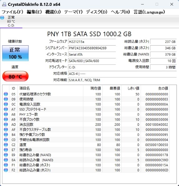Screen dimensions: 179x186
Task: Click status orb for row E9 総書き込み量 (NAND)
Action: point(6,155)
